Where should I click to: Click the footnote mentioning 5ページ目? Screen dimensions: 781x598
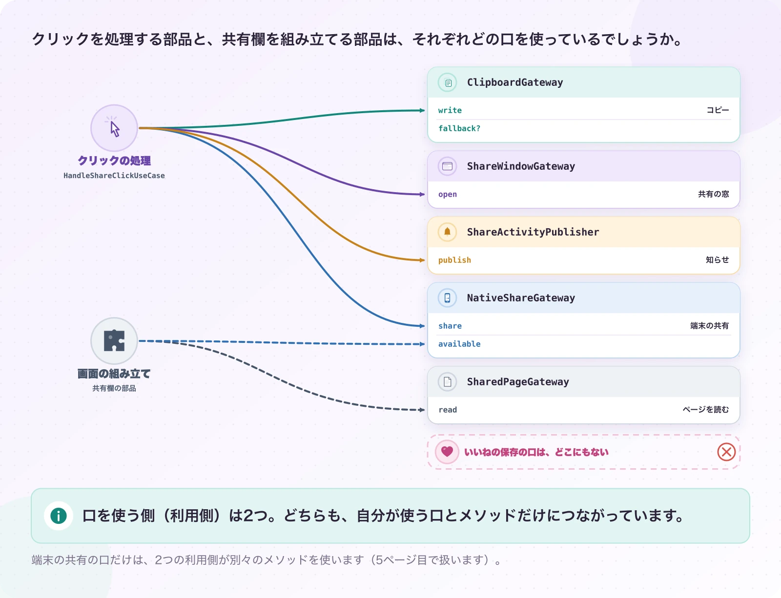coord(267,560)
